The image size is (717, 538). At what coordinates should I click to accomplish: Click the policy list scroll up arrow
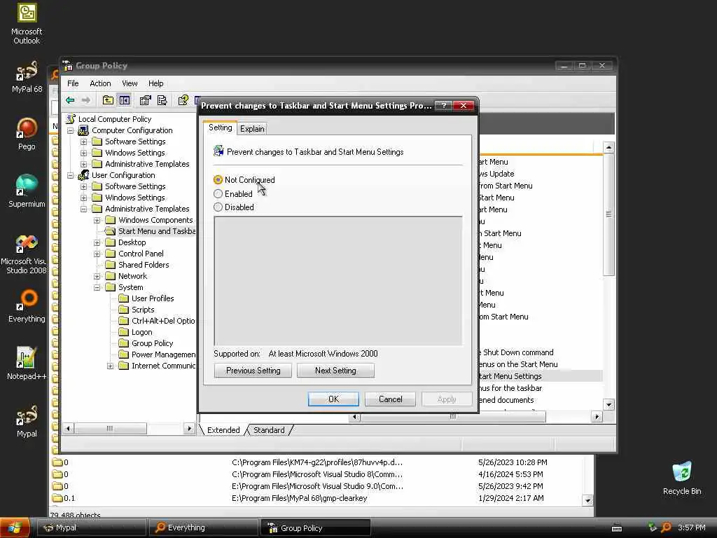click(608, 147)
